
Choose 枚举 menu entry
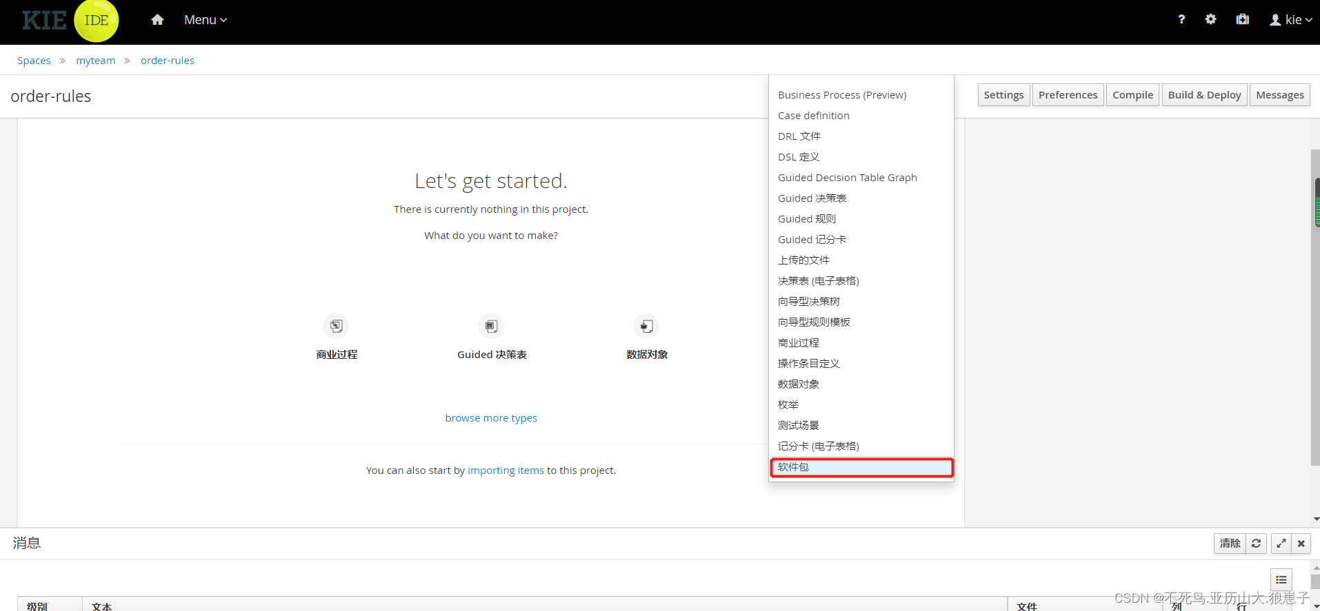(x=861, y=405)
